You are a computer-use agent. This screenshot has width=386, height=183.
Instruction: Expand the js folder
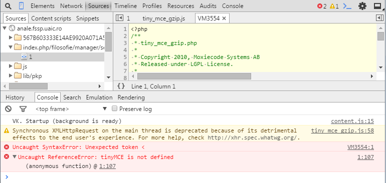(x=11, y=66)
